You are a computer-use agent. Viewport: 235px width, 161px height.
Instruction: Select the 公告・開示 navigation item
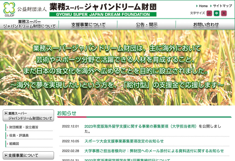point(146,24)
